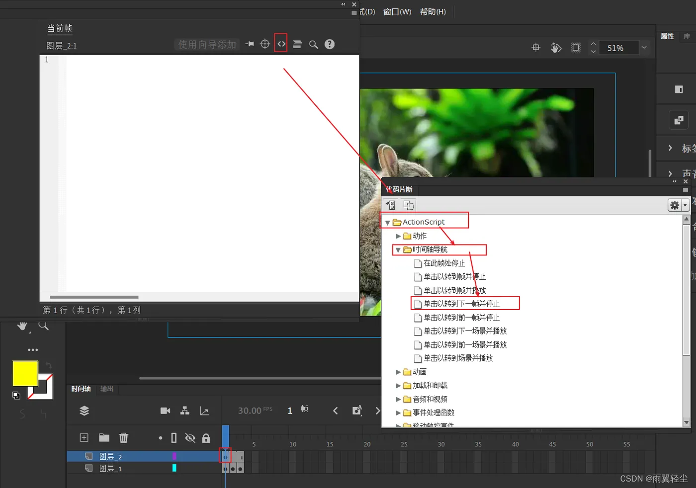Click the layers stack icon in timeline
696x488 pixels.
pyautogui.click(x=85, y=410)
